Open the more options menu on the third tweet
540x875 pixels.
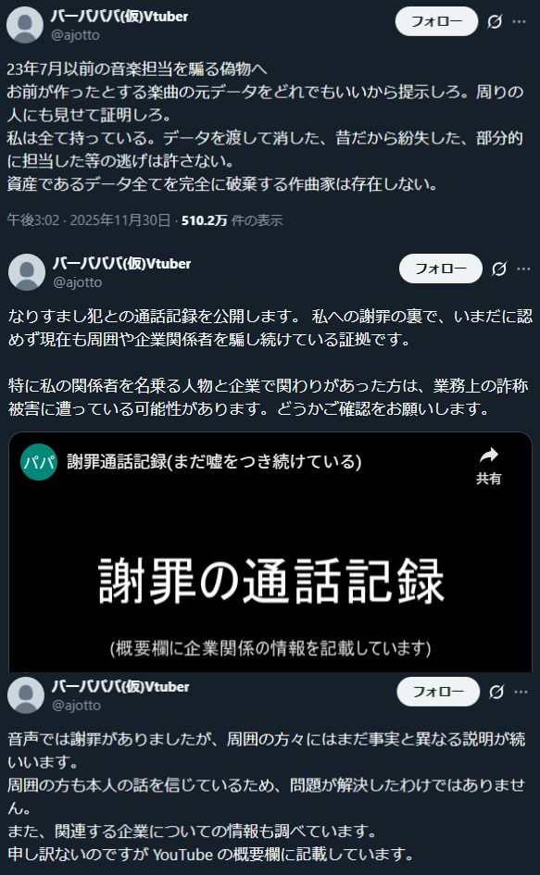click(521, 692)
